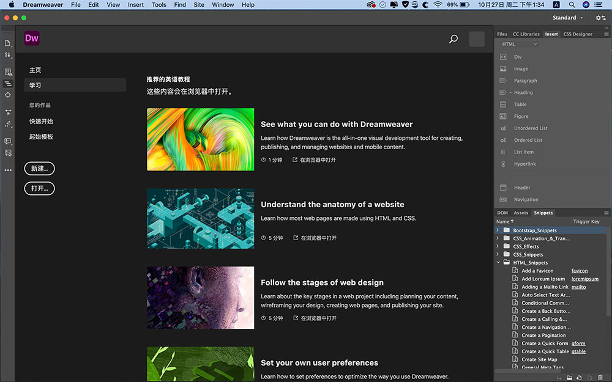This screenshot has width=612, height=382.
Task: Click the trash Delete snippet icon
Action: click(x=600, y=378)
